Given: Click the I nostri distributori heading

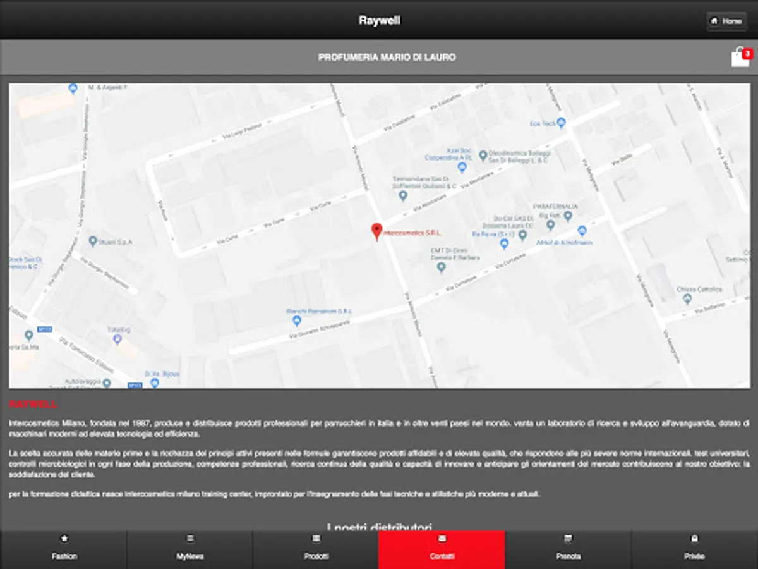Looking at the screenshot, I should point(379,527).
